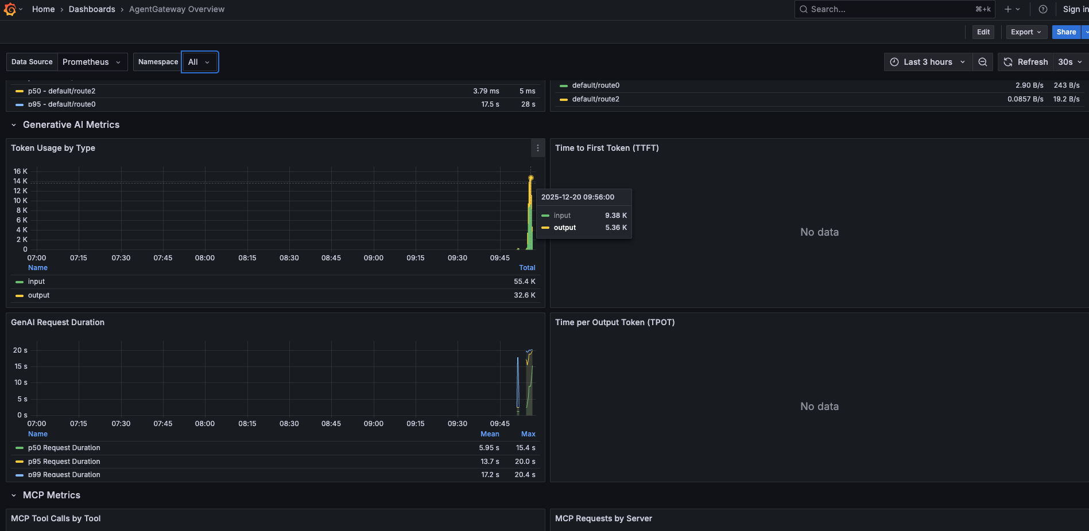Click the p95 Request Duration color swatch
This screenshot has width=1089, height=531.
tap(20, 462)
